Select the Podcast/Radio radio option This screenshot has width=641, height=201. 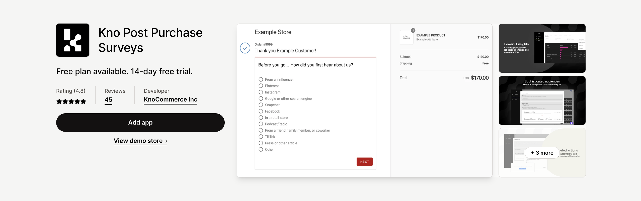(261, 124)
